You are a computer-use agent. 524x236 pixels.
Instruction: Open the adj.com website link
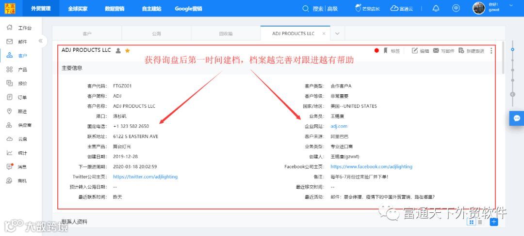(339, 126)
